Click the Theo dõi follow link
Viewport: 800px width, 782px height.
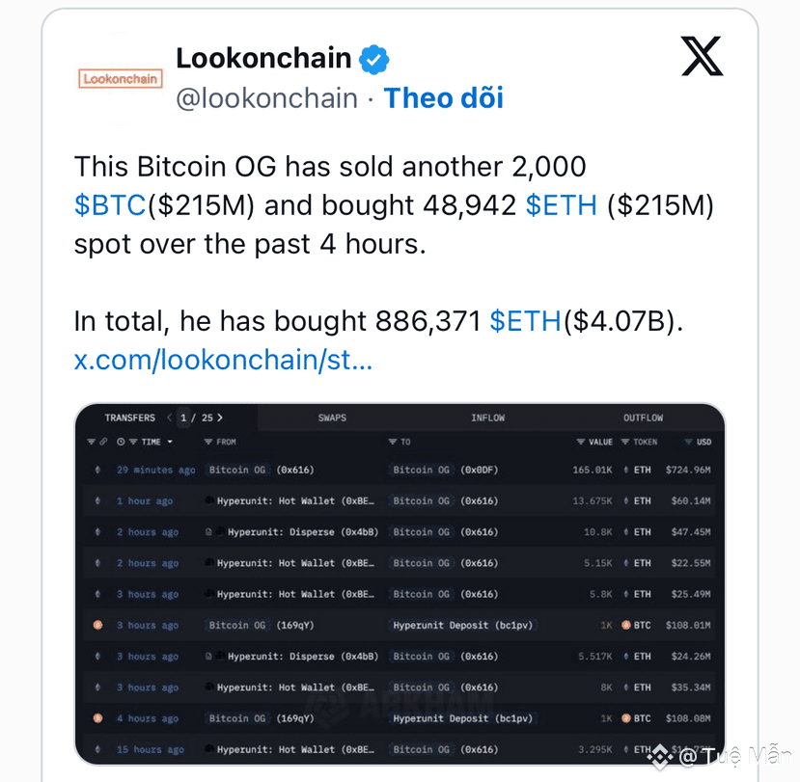443,98
